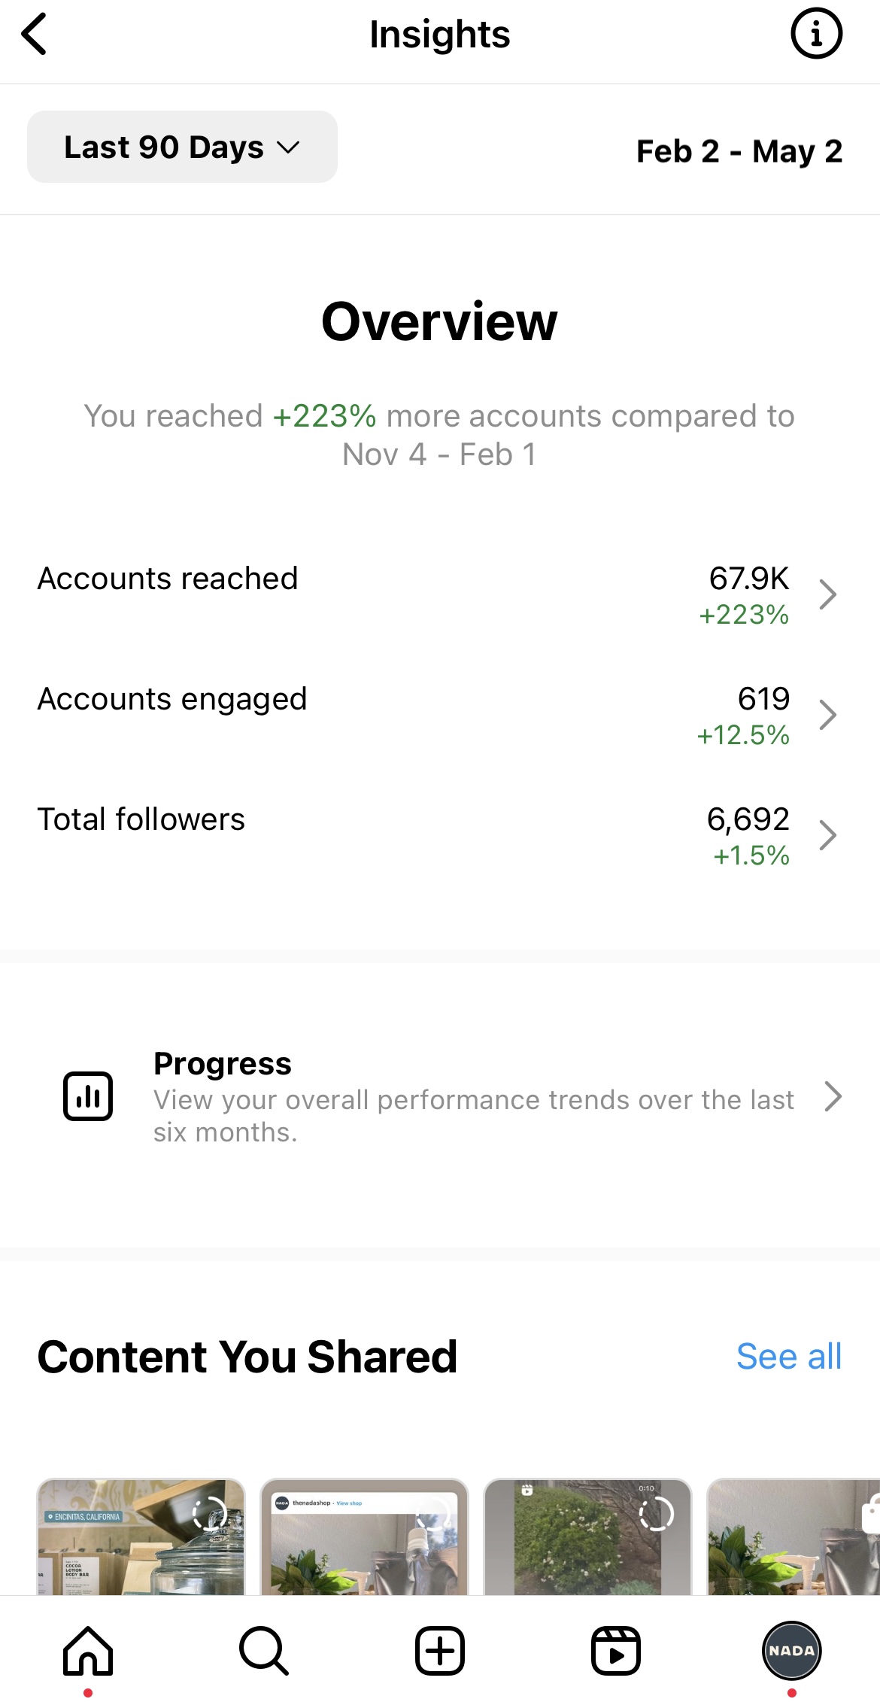880x1702 pixels.
Task: Open the Accounts reached row label
Action: [x=168, y=579]
